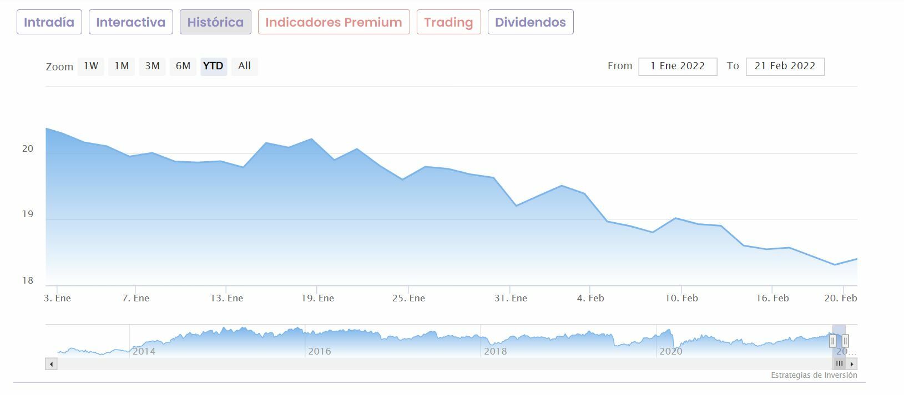The image size is (904, 395).
Task: Select the 6M zoom option
Action: [183, 66]
